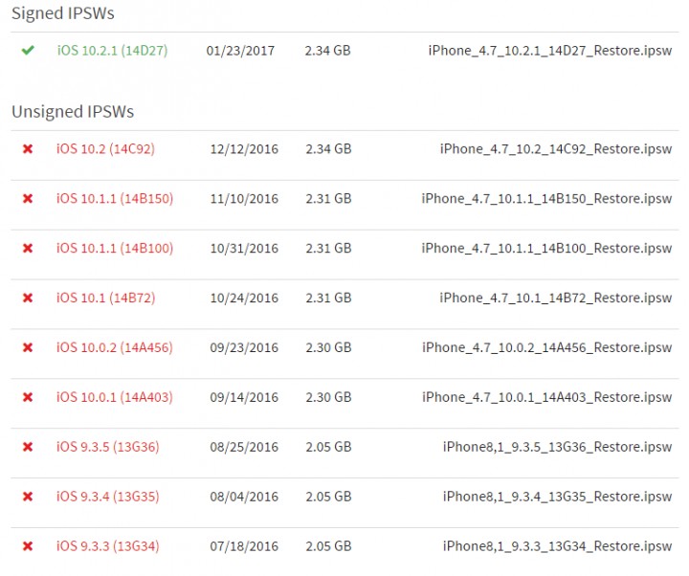Click red X icon for iOS 10.0.2 (14A456)

(28, 348)
